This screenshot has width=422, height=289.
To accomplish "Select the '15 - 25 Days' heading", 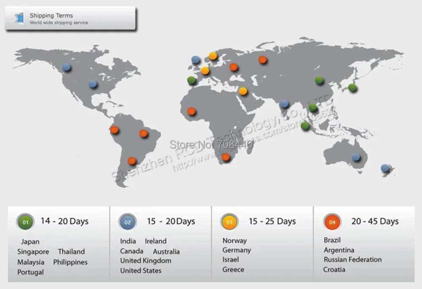I will point(272,221).
